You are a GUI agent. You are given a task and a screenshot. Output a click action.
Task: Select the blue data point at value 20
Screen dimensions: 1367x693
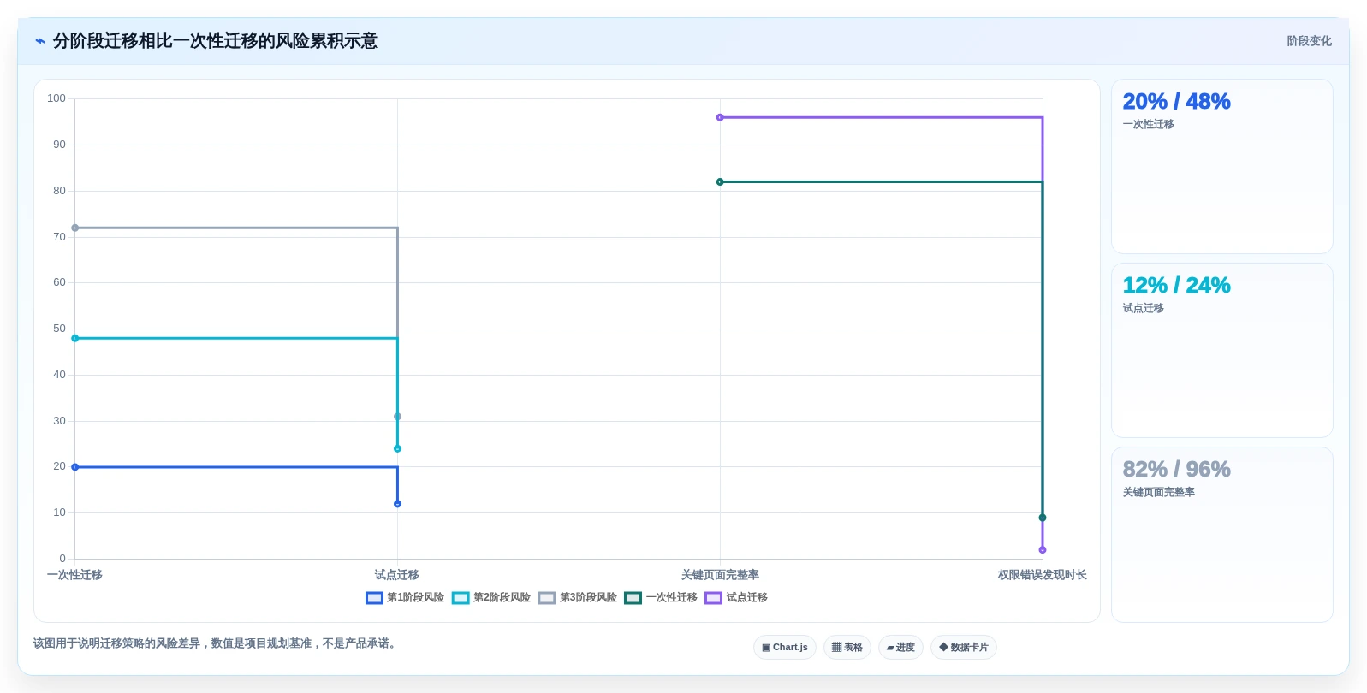(75, 467)
